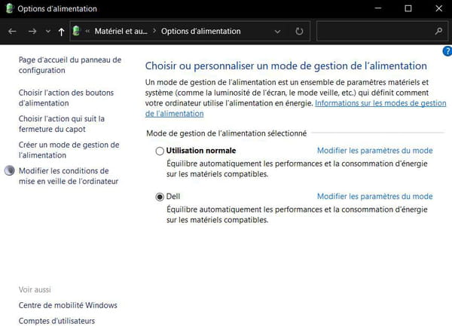Select the Utilisation normale power plan

click(x=160, y=151)
